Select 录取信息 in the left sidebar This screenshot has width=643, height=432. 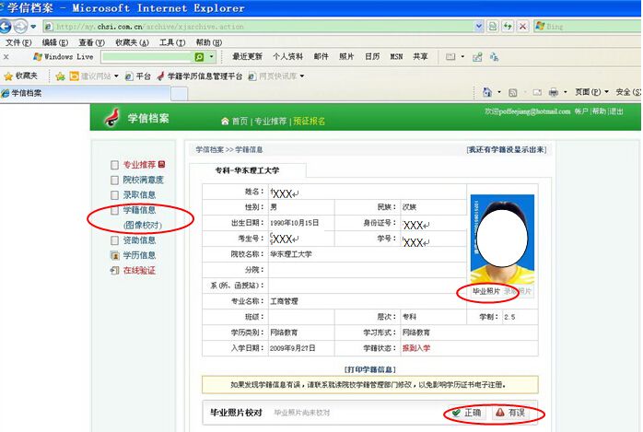[139, 195]
